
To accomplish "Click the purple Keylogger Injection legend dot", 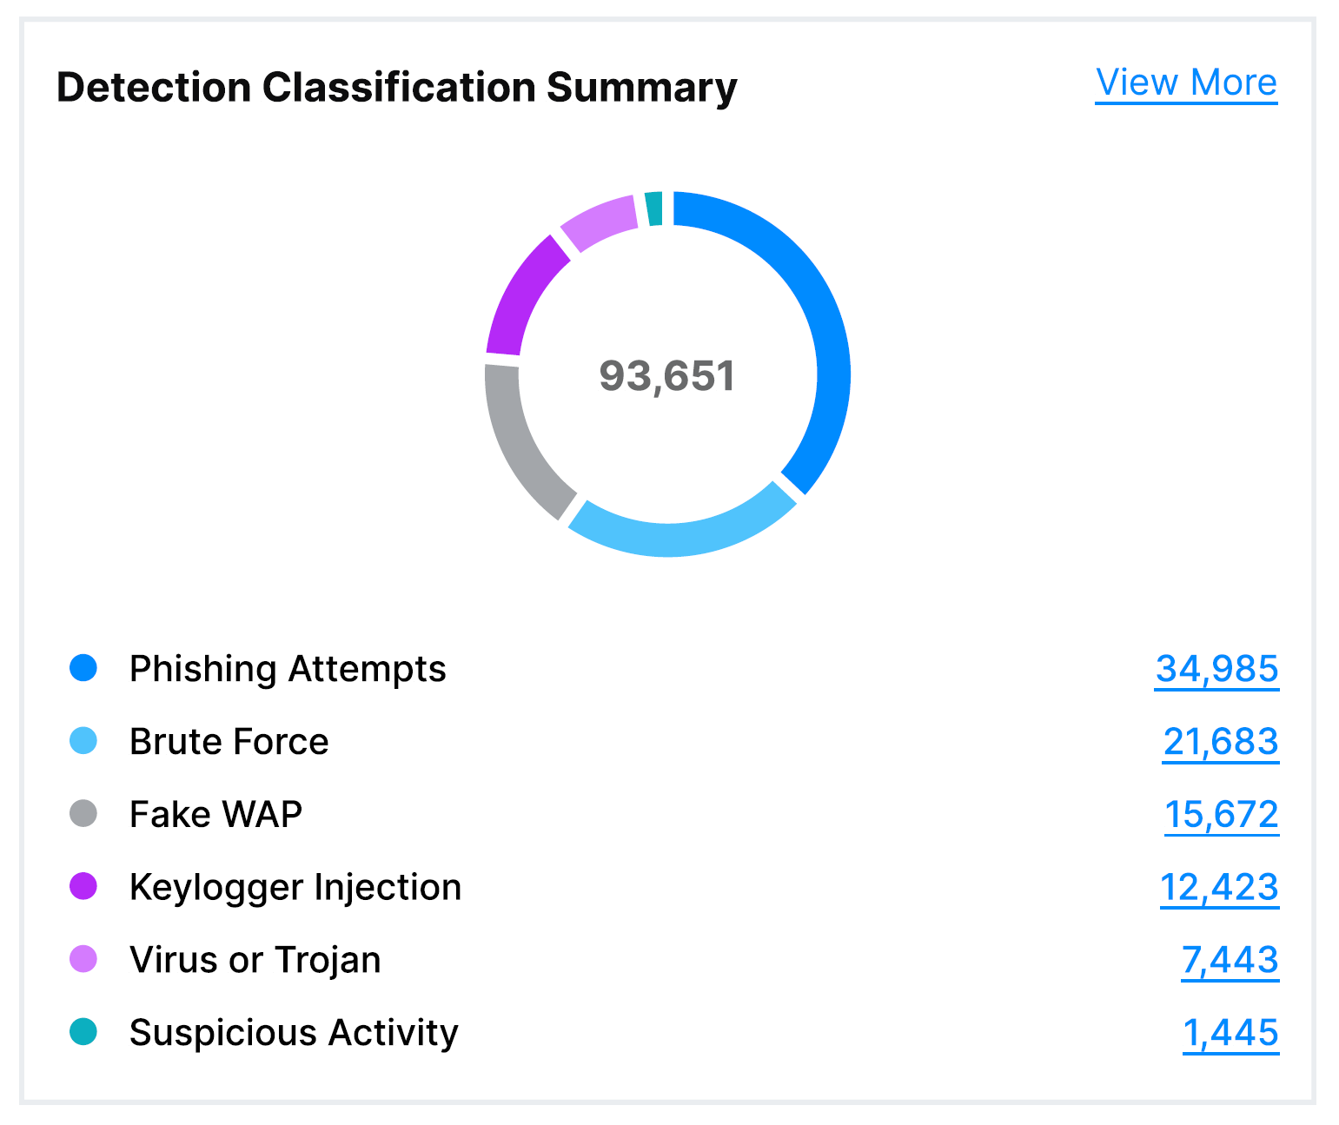I will click(83, 888).
